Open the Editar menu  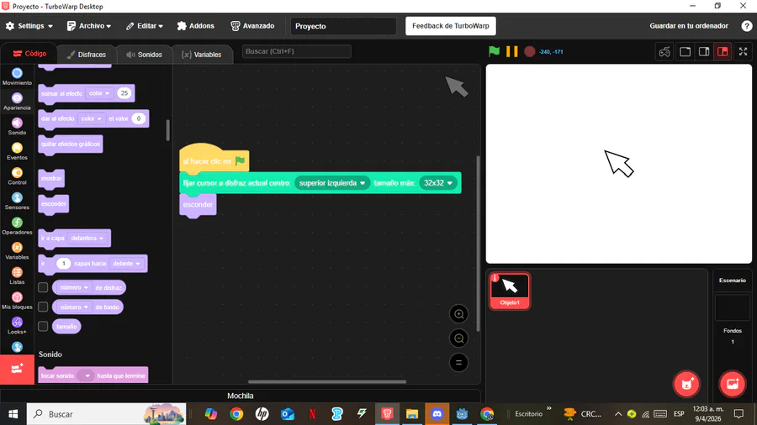point(145,26)
